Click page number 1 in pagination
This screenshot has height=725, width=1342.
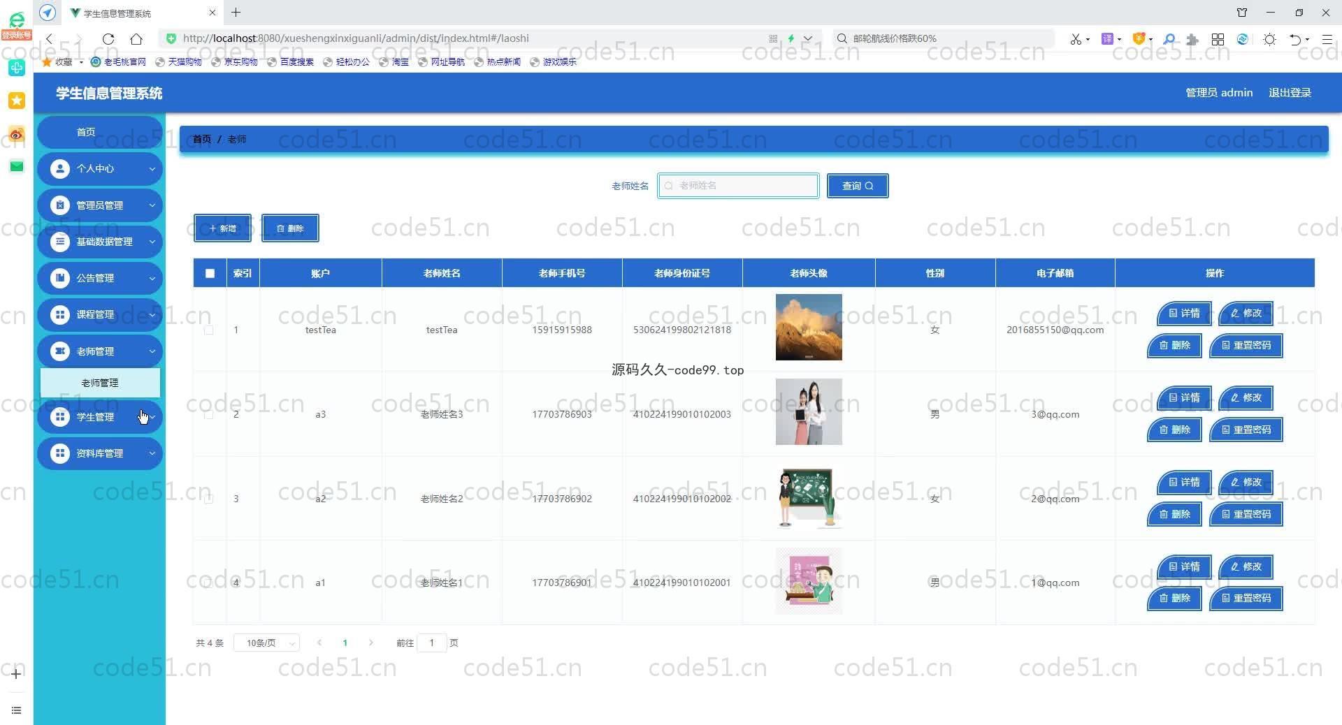pyautogui.click(x=345, y=643)
